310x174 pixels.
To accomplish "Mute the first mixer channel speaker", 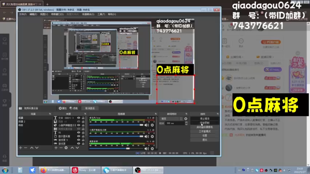I will click(146, 125).
